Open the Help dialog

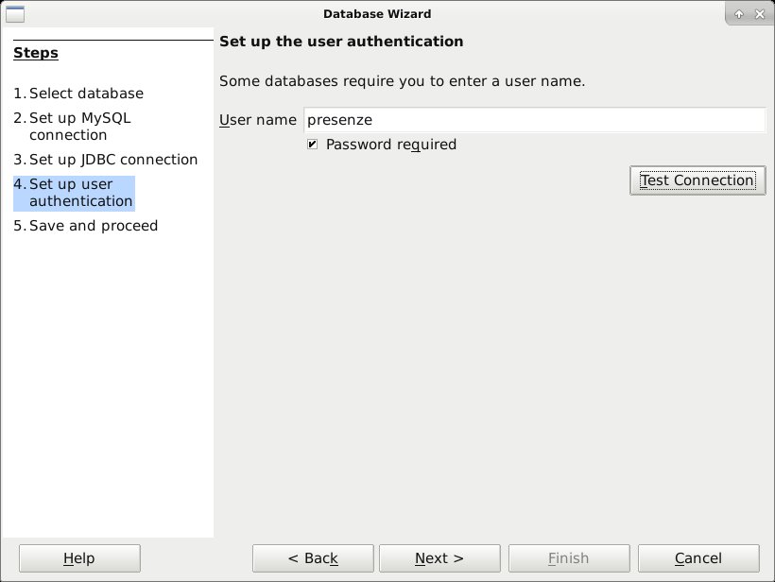point(78,557)
